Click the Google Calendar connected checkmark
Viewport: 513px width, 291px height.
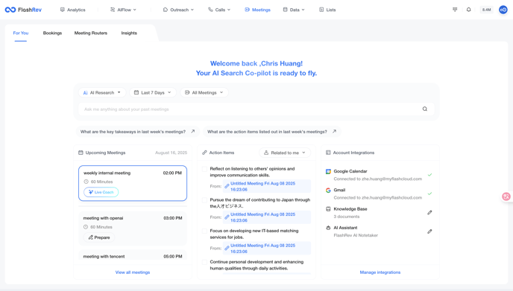pos(430,175)
